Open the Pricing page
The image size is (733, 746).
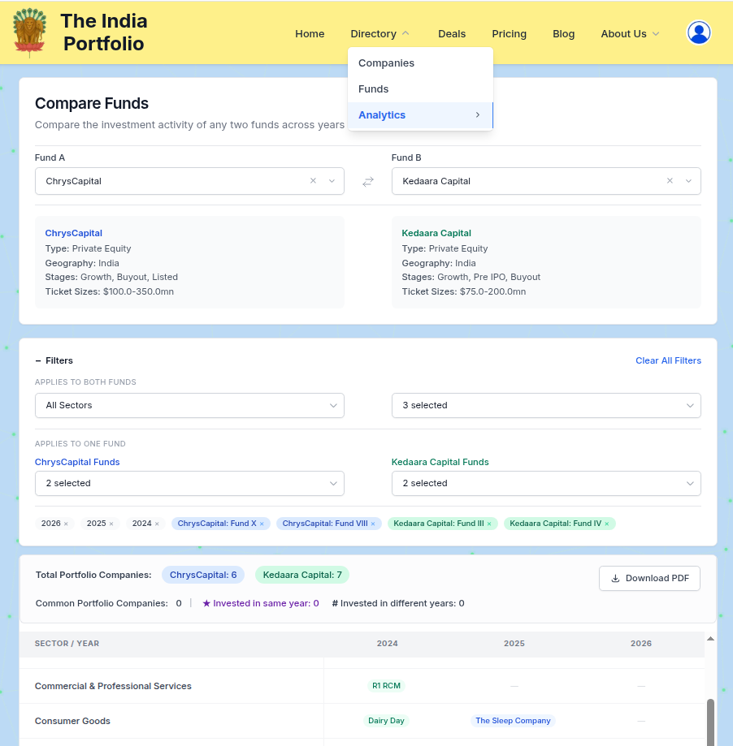[510, 34]
